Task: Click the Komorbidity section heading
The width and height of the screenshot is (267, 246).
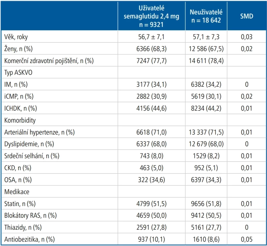Action: [x=20, y=120]
